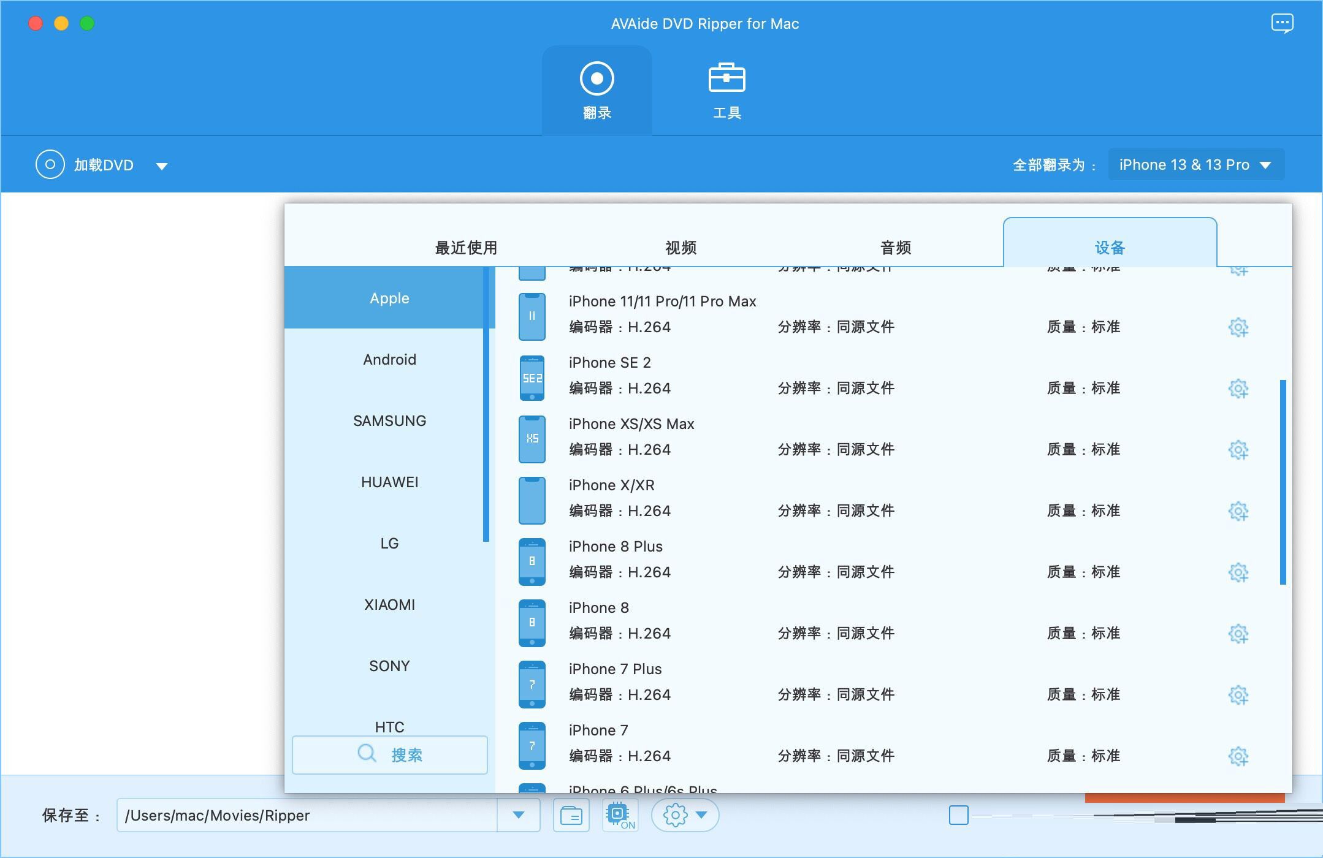1323x858 pixels.
Task: Open the output folder icon
Action: click(571, 816)
